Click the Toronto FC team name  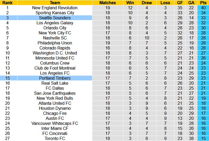pyautogui.click(x=55, y=138)
